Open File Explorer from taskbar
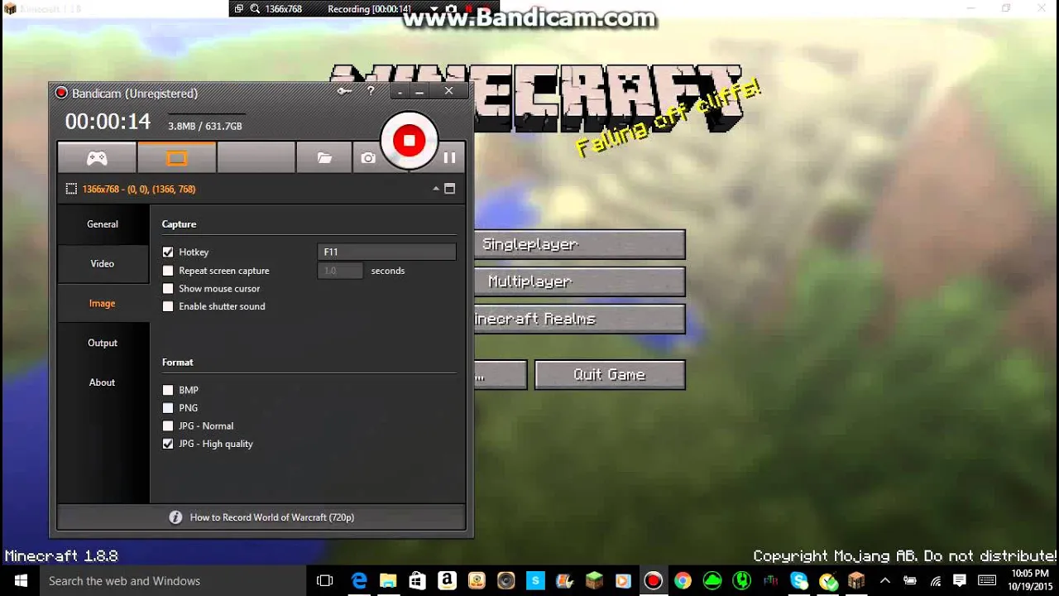The width and height of the screenshot is (1059, 596). (388, 581)
